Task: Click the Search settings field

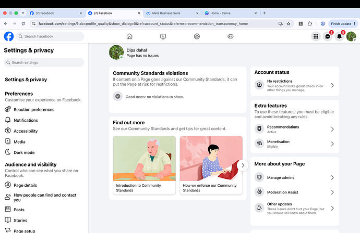Action: tap(44, 62)
